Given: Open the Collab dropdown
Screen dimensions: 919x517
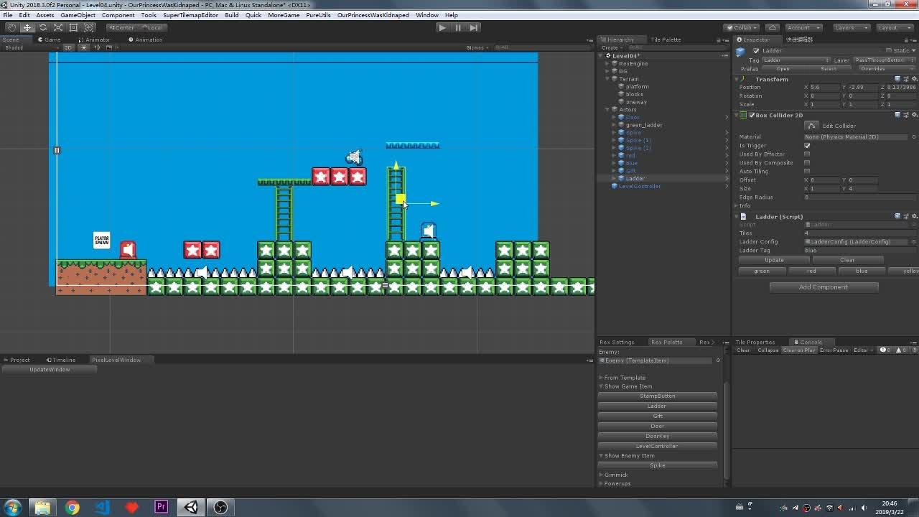Looking at the screenshot, I should coord(740,27).
